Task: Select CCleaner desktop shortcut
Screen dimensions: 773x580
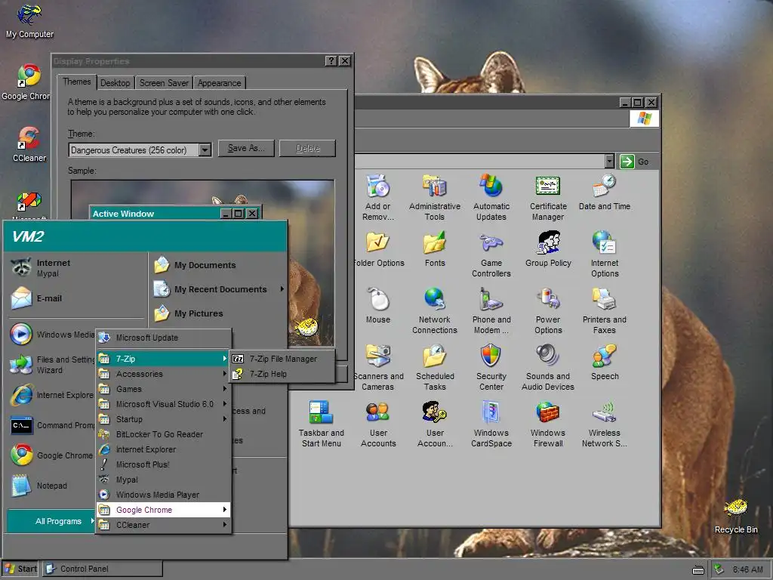Action: coord(29,144)
